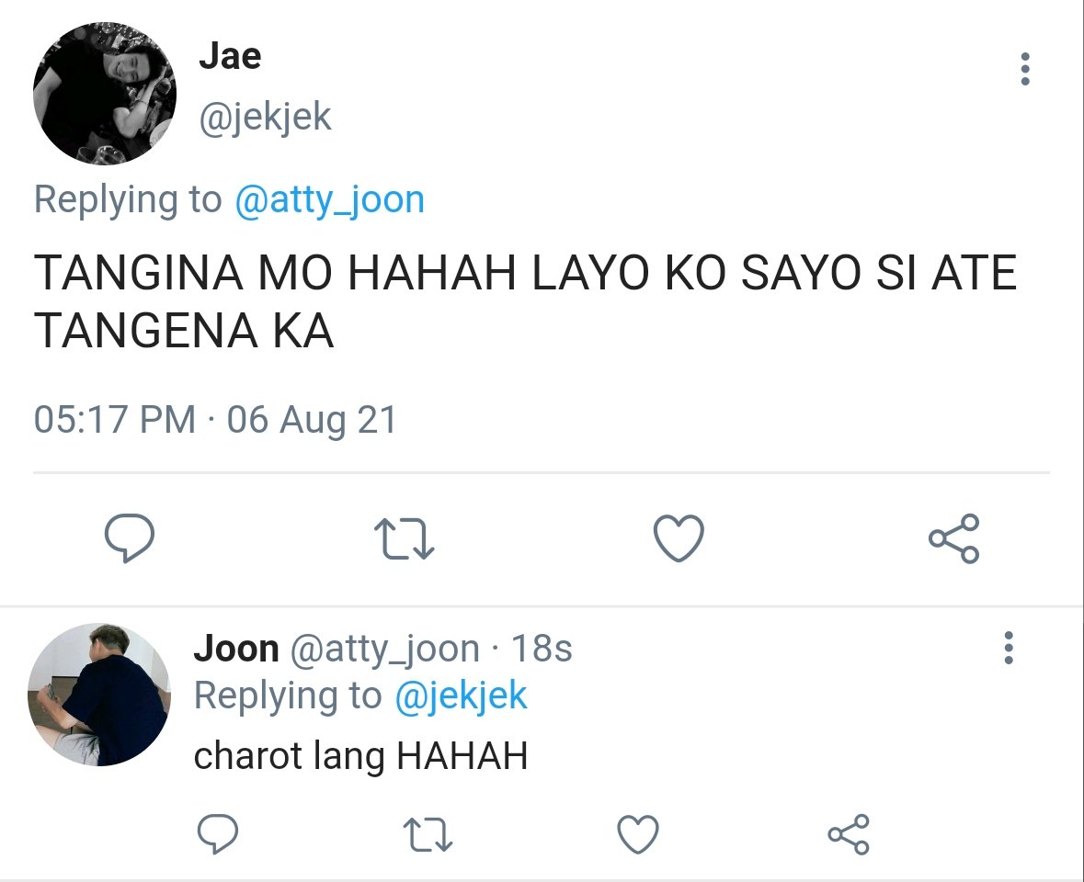
Task: Open Jae's profile picture
Action: (105, 93)
